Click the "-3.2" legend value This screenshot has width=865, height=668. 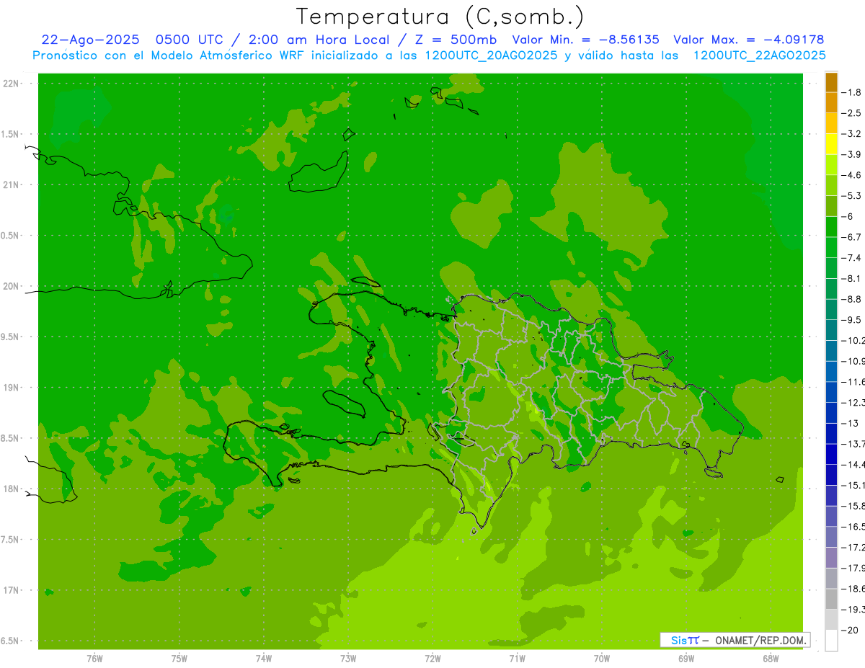point(853,134)
